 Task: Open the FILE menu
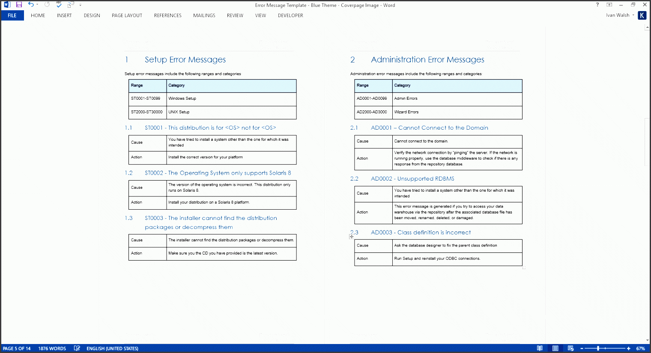(12, 15)
